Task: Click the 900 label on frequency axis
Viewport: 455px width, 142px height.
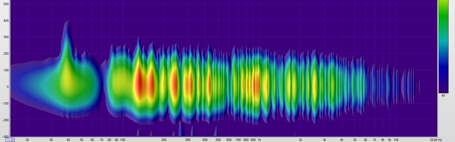Action: [x=253, y=140]
